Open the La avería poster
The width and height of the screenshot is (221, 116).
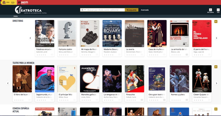point(134,34)
